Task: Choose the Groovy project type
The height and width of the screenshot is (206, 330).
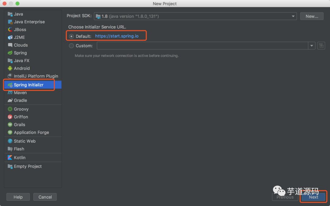Action: pyautogui.click(x=20, y=109)
